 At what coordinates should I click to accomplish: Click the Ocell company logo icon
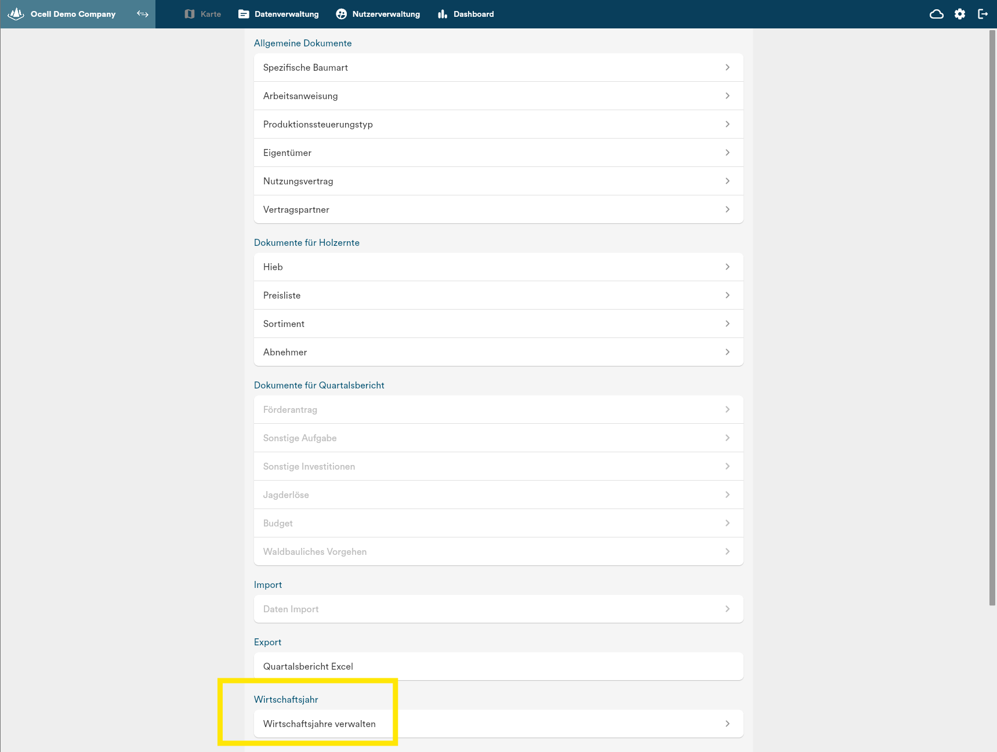click(x=16, y=14)
